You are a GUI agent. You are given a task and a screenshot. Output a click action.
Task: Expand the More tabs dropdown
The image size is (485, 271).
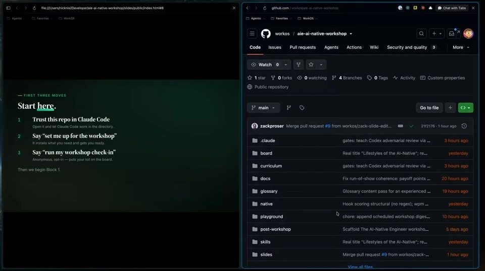pyautogui.click(x=461, y=47)
